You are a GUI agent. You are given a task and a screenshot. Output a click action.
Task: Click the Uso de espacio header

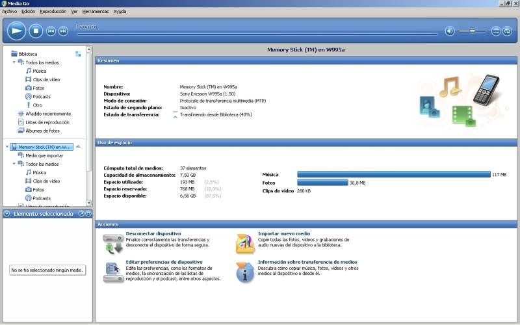tap(306, 142)
